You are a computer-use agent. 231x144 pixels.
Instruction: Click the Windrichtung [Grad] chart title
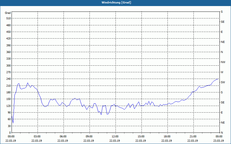116,3
